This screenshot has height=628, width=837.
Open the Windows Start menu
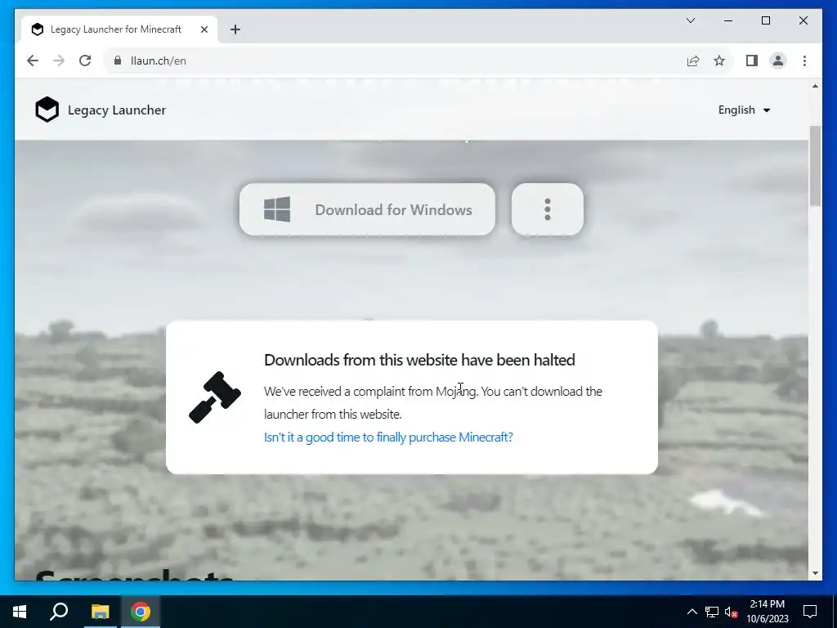pyautogui.click(x=20, y=612)
